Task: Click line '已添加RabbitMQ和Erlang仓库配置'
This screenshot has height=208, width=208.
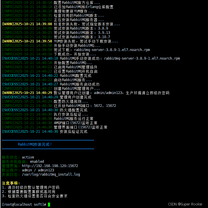Action: pos(58,7)
